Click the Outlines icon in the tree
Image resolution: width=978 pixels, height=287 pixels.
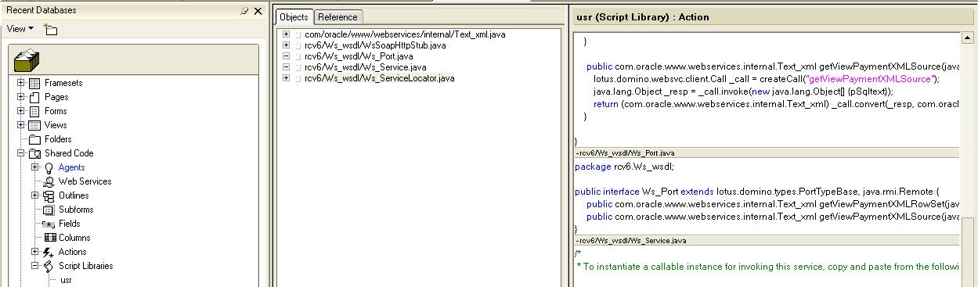click(x=49, y=196)
